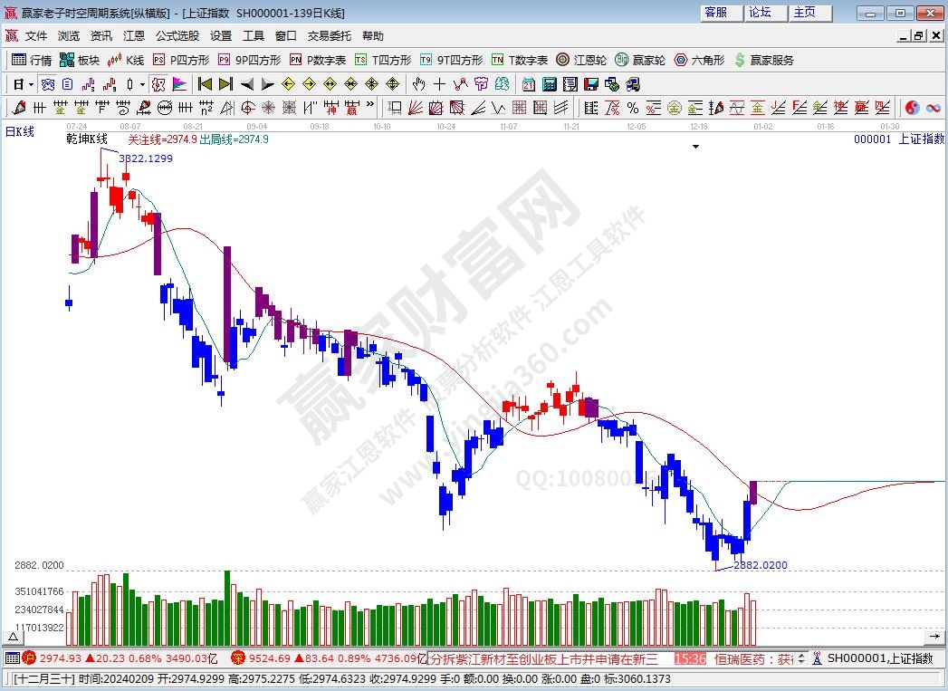This screenshot has height=691, width=948.
Task: Click the save floppy disk icon
Action: [590, 84]
